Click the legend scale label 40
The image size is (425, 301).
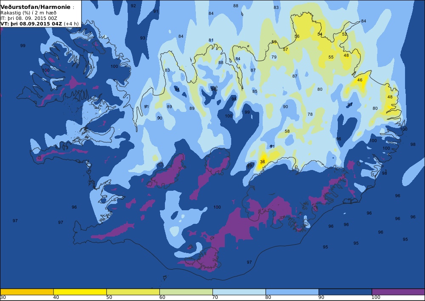pyautogui.click(x=56, y=298)
